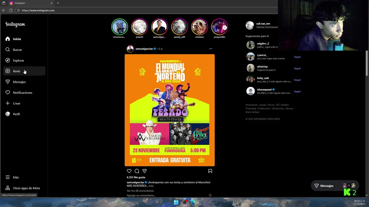Open the emoji picker in the comment box
The width and height of the screenshot is (369, 207).
coord(210,195)
